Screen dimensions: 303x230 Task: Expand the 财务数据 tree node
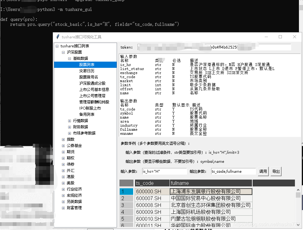(69, 127)
